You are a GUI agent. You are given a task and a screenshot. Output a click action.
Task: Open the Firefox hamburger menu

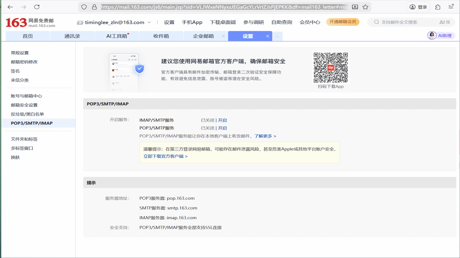[451, 7]
